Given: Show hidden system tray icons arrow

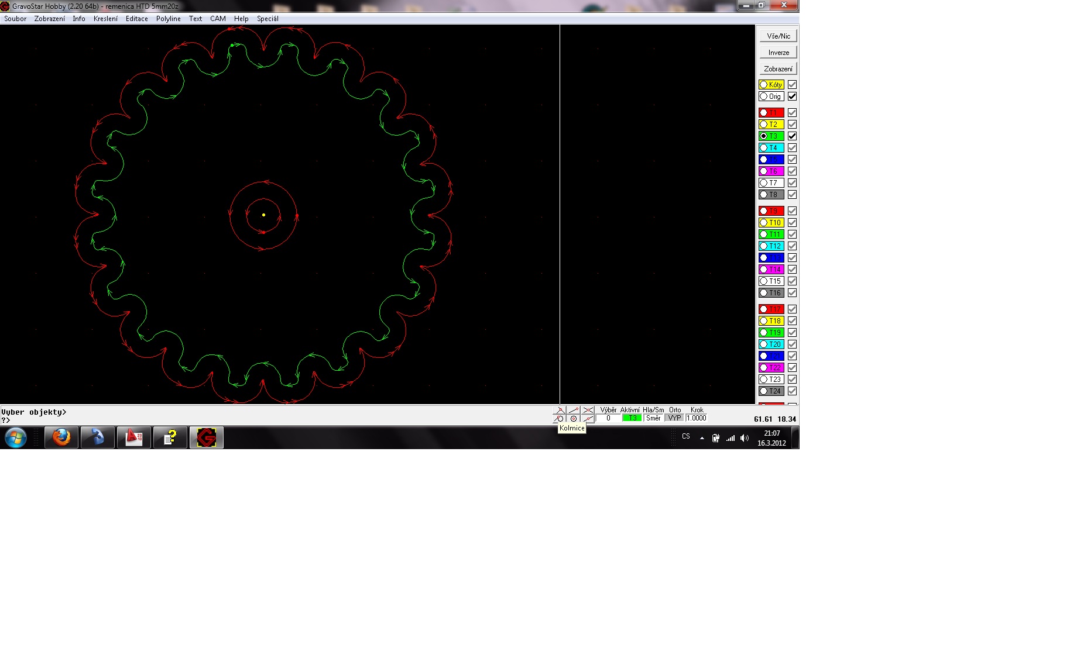Looking at the screenshot, I should click(702, 438).
